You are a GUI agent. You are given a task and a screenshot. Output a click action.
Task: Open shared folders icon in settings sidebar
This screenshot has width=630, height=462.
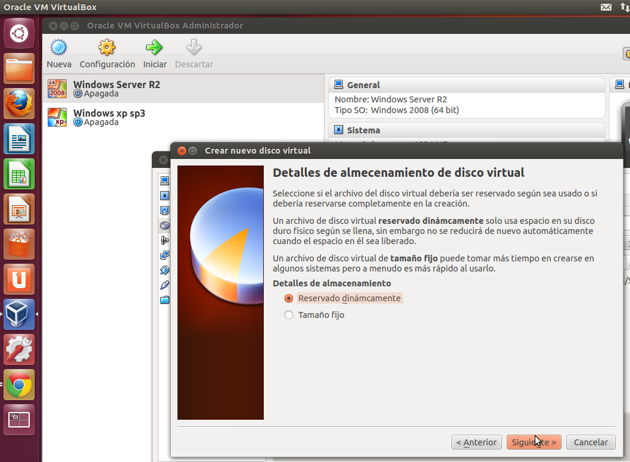pos(165,300)
